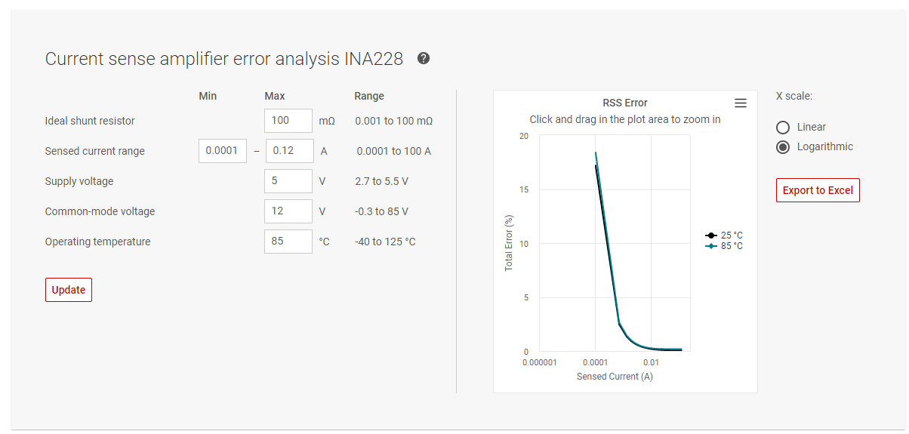Click the peak of the error curve
Viewport: 909px width, 434px height.
coord(596,153)
